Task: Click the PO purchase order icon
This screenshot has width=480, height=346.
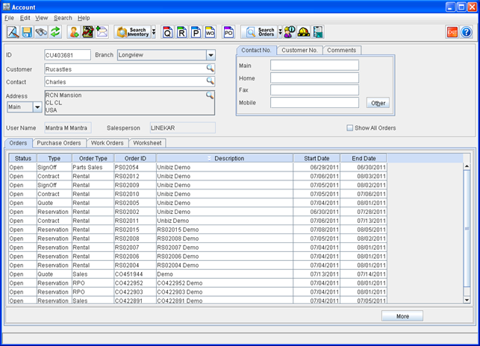Action: click(228, 32)
